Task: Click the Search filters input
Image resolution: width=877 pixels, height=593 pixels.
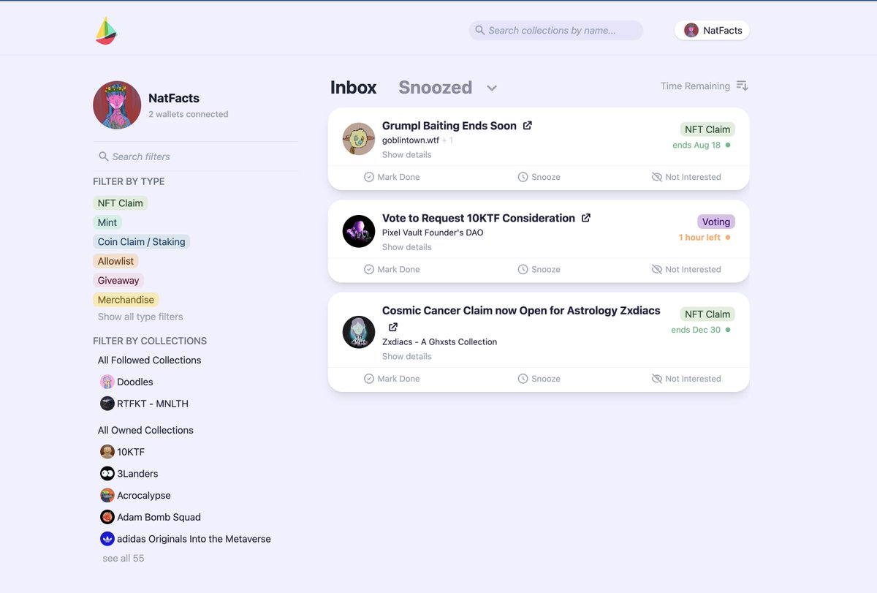Action: [x=196, y=156]
